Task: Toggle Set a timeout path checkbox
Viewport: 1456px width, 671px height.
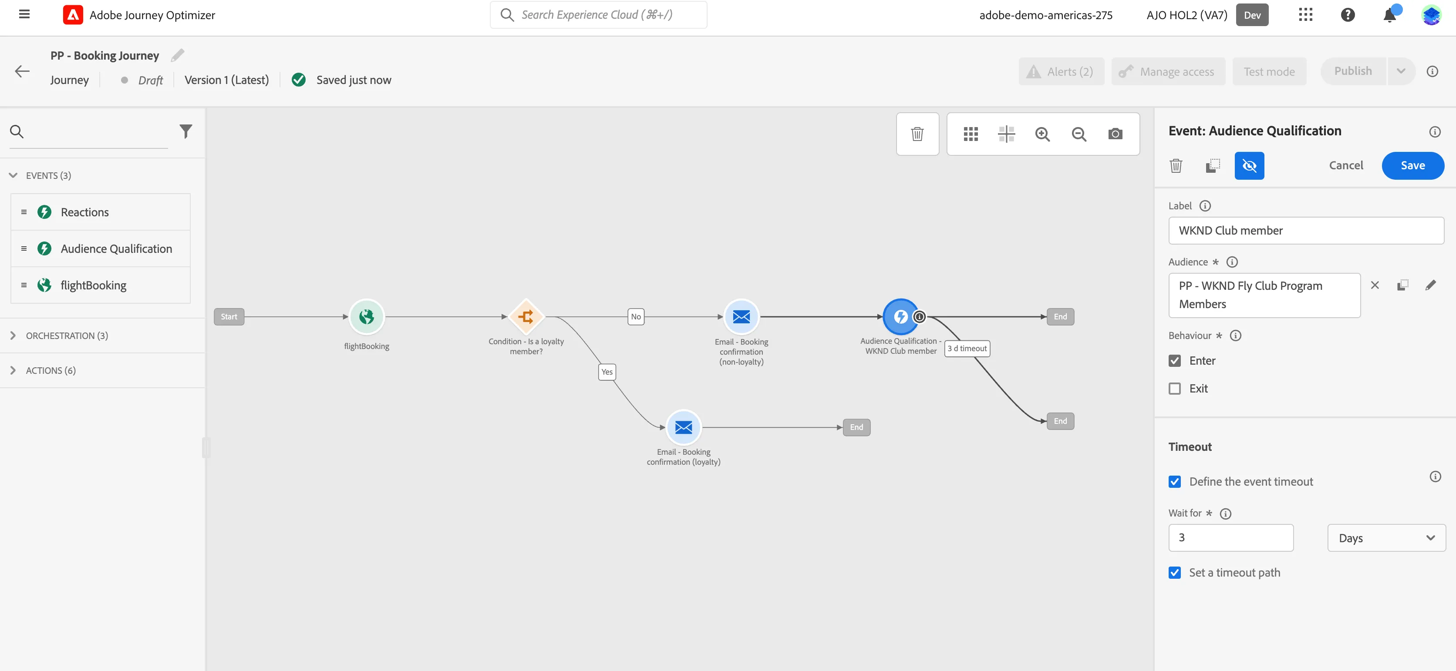Action: pos(1175,573)
